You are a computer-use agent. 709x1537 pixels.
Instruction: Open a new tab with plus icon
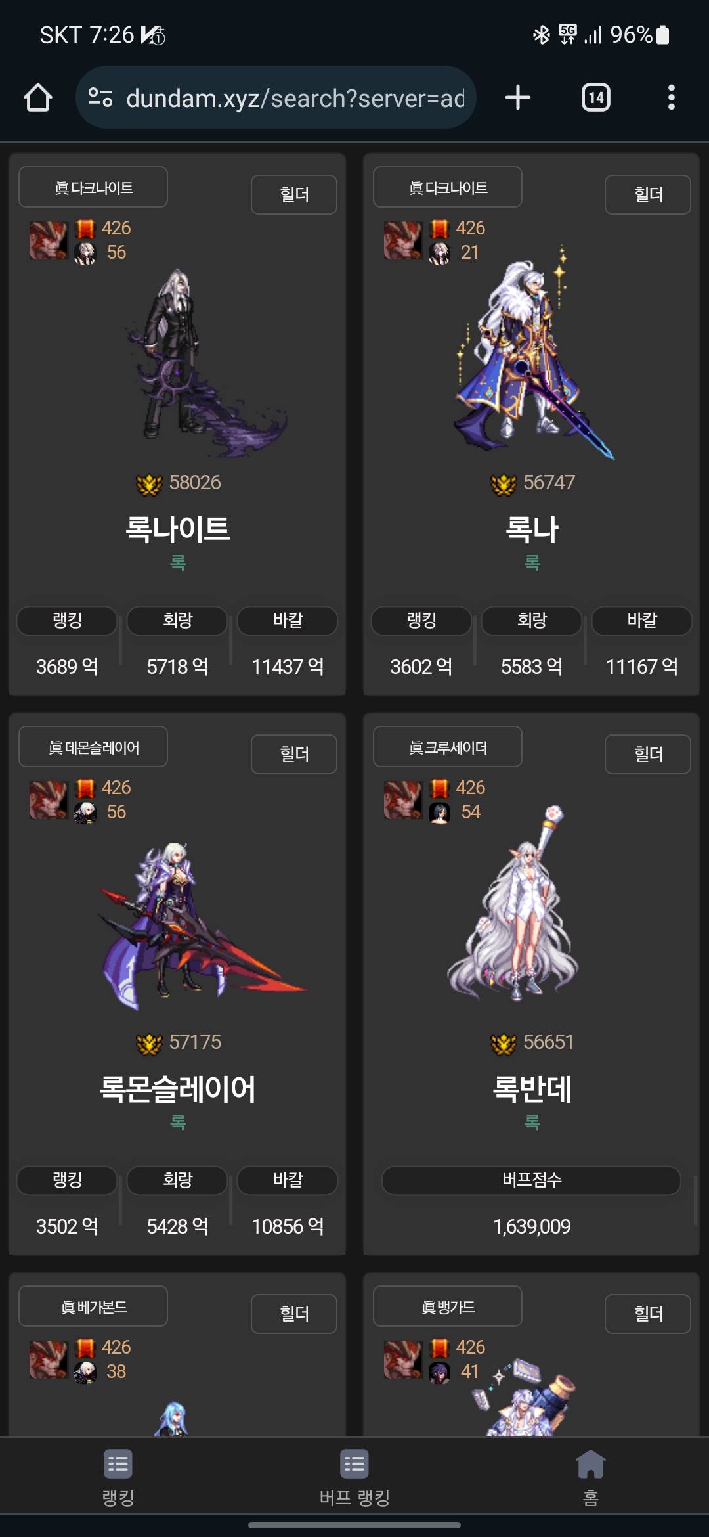(518, 98)
